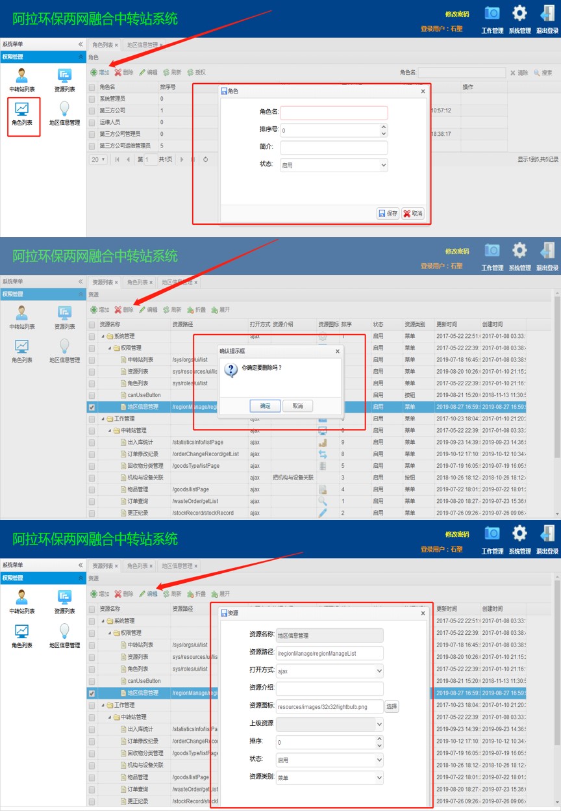Click the pencil resource icon in 更正记录 row
The height and width of the screenshot is (811, 561).
click(323, 513)
